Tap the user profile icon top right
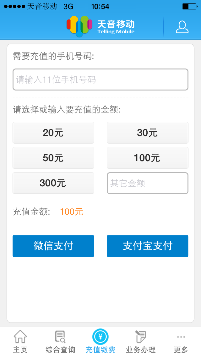 pyautogui.click(x=182, y=28)
